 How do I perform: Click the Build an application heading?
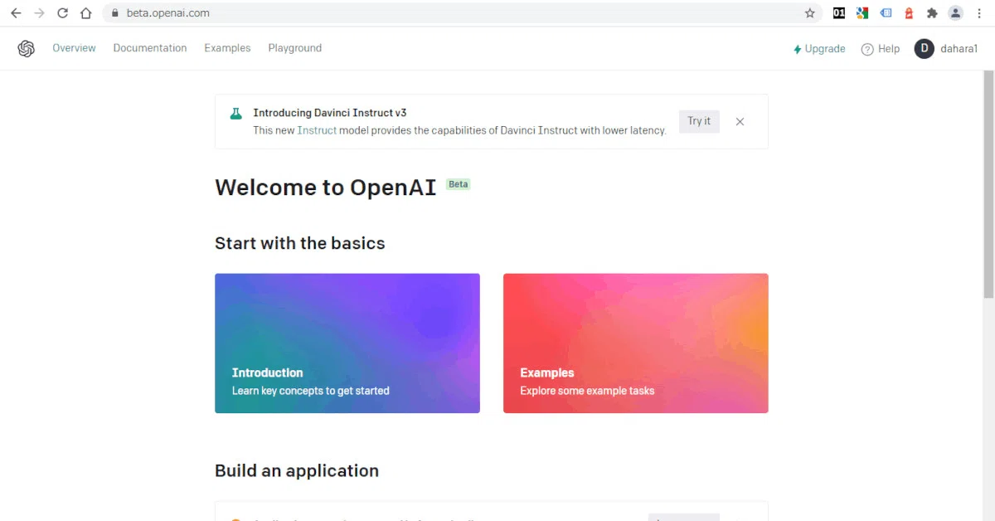coord(297,470)
